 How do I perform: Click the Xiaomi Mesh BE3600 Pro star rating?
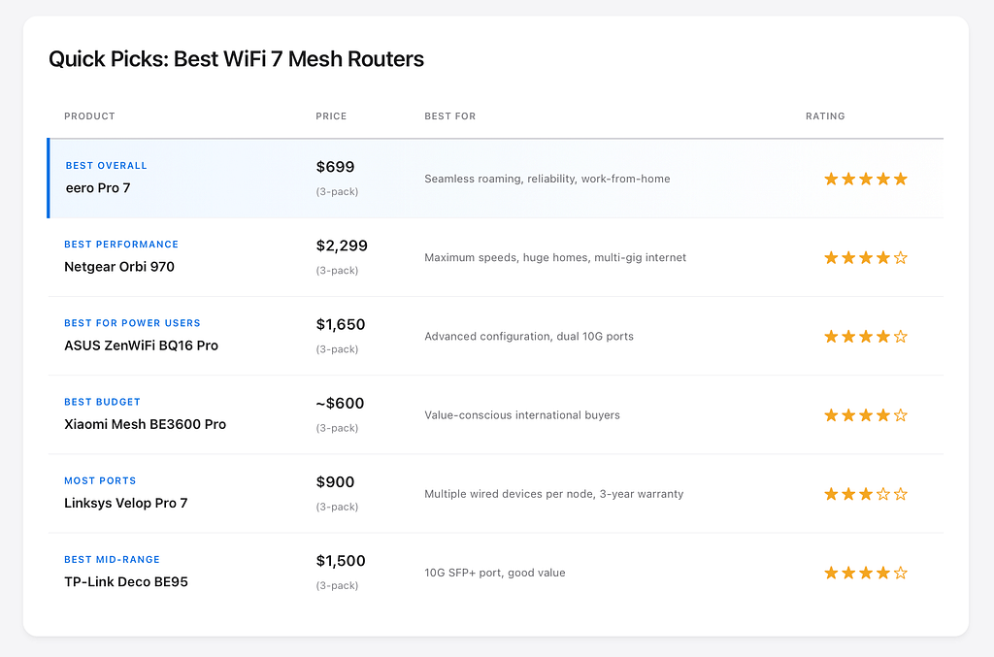click(865, 415)
